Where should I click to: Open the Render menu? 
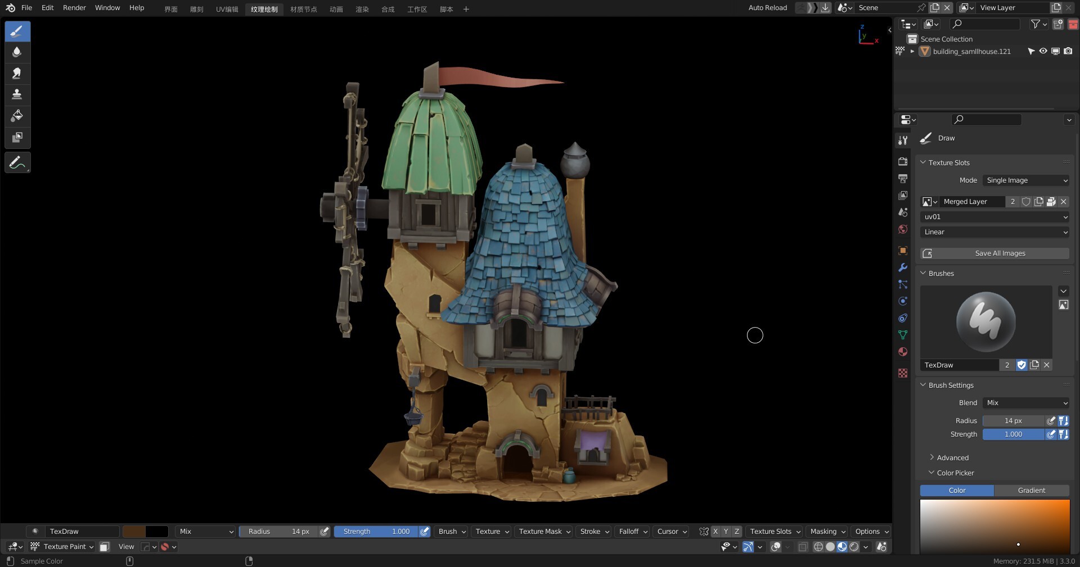74,8
